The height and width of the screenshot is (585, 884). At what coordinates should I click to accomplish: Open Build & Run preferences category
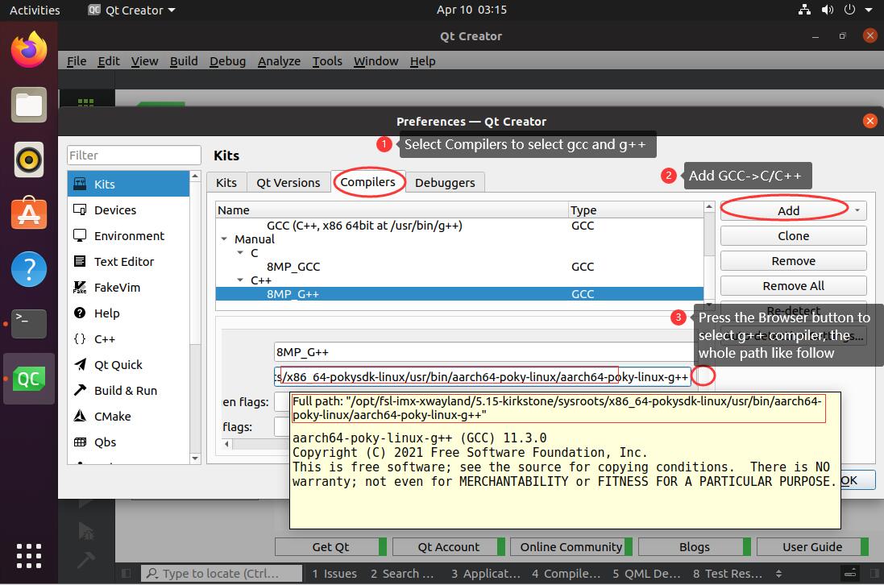[x=129, y=391]
